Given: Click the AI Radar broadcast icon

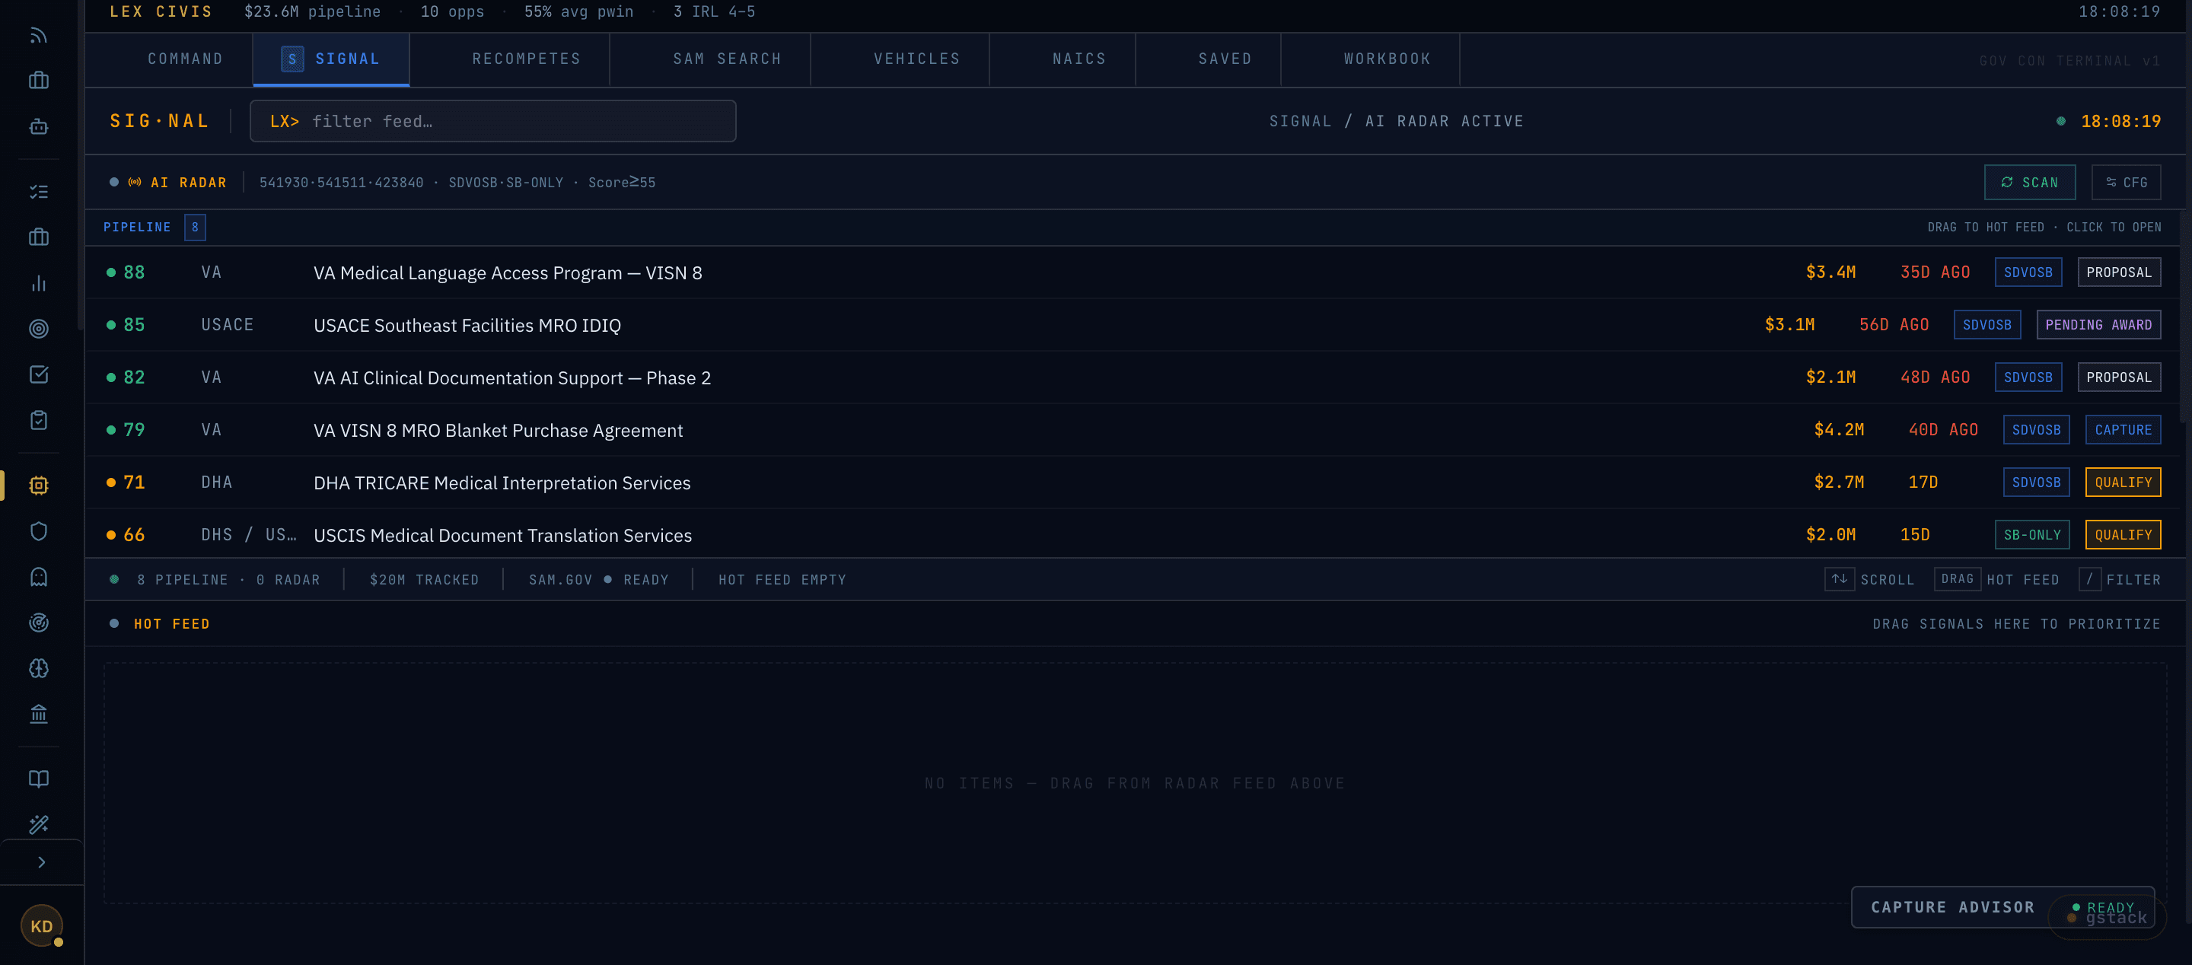Looking at the screenshot, I should point(135,182).
